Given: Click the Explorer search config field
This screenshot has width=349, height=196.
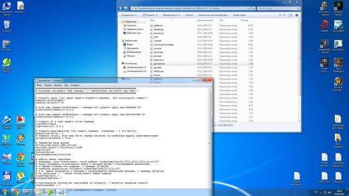Looking at the screenshot, I should (x=279, y=8).
